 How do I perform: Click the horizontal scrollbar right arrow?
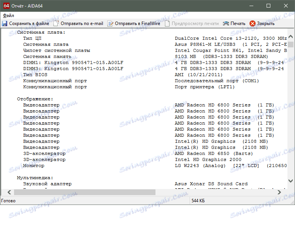click(x=279, y=192)
